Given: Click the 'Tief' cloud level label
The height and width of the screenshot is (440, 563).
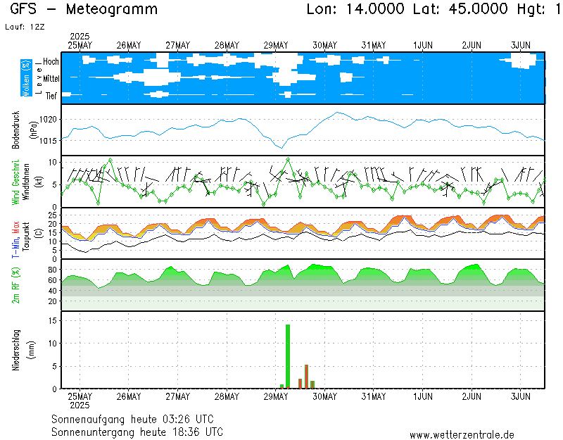Looking at the screenshot, I should click(x=51, y=96).
